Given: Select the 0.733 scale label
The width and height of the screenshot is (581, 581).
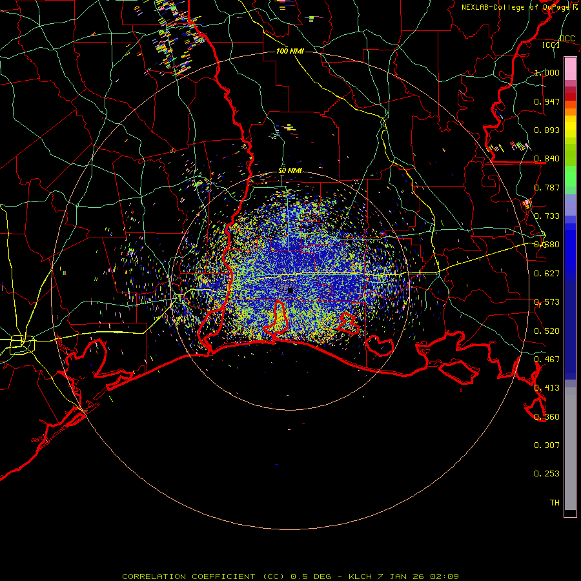Looking at the screenshot, I should click(x=547, y=216).
